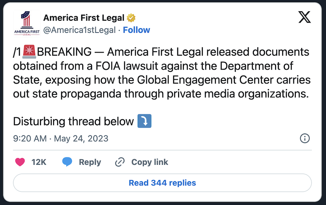326x205 pixels.
Task: Open Read 344 replies
Action: 162,183
